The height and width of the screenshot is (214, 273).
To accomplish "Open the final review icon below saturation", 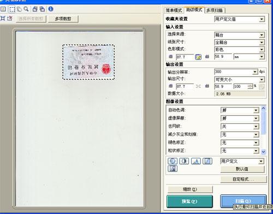I will [173, 169].
